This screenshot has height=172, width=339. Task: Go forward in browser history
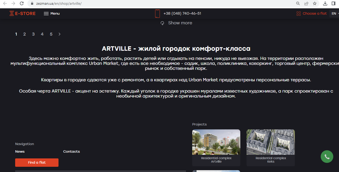tap(13, 4)
